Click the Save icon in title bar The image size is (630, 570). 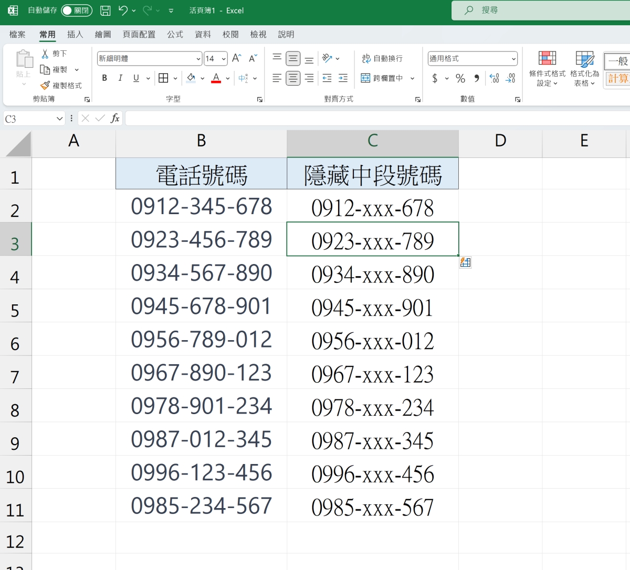tap(106, 10)
